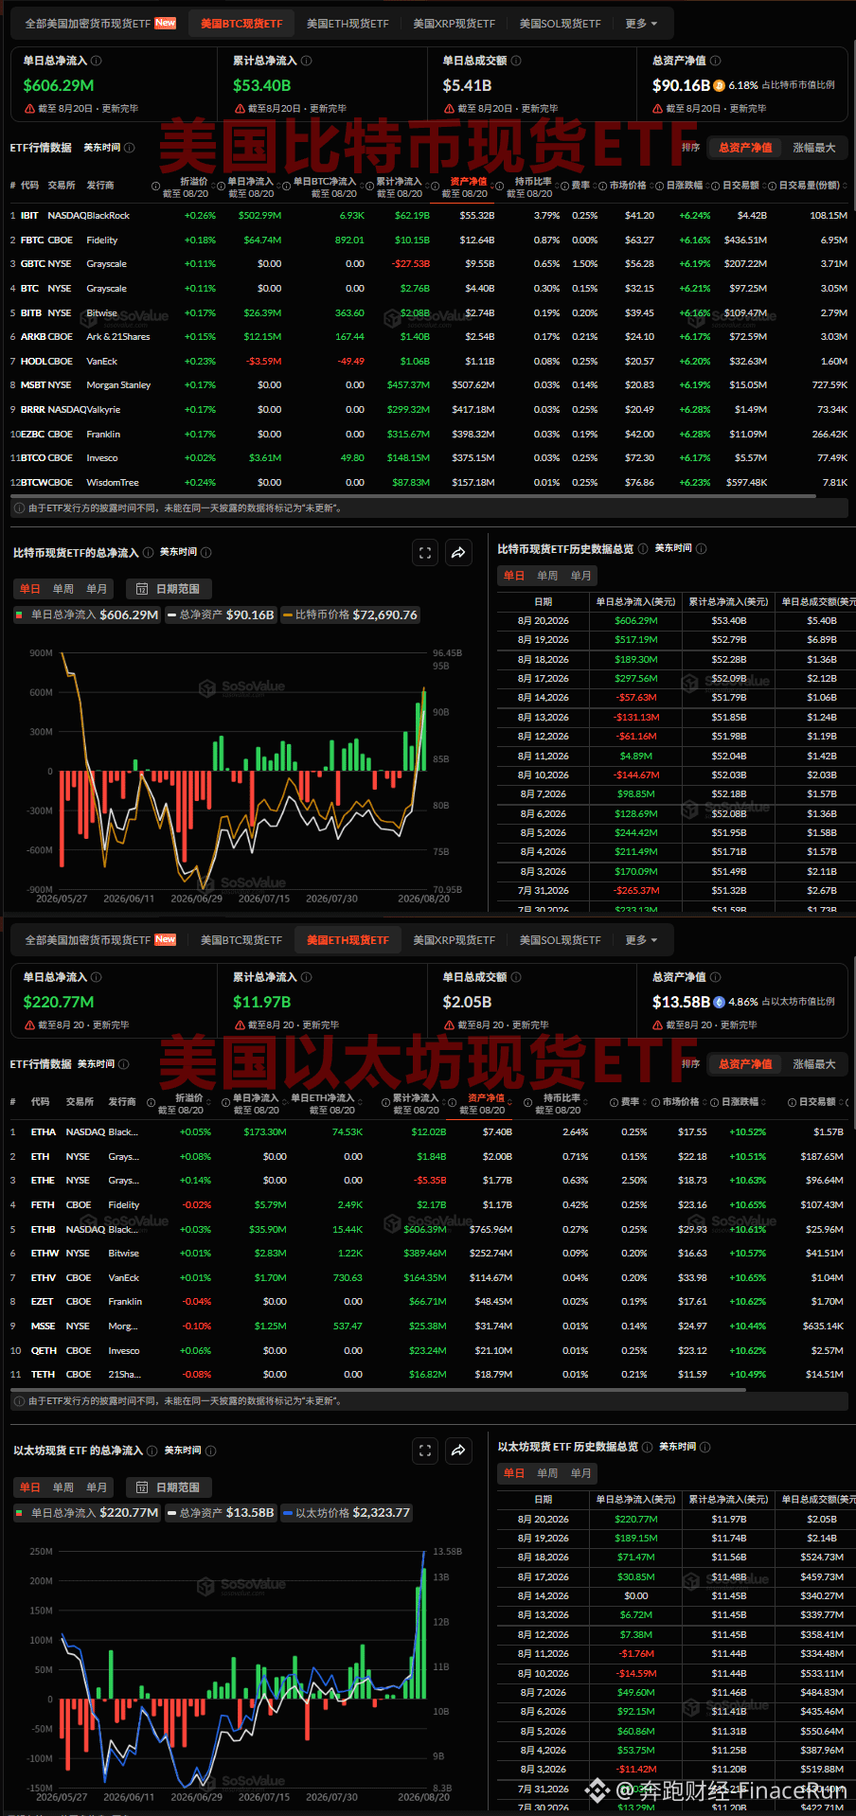Click calendar icon in Ethereum chart 日期范围 button

click(142, 1487)
